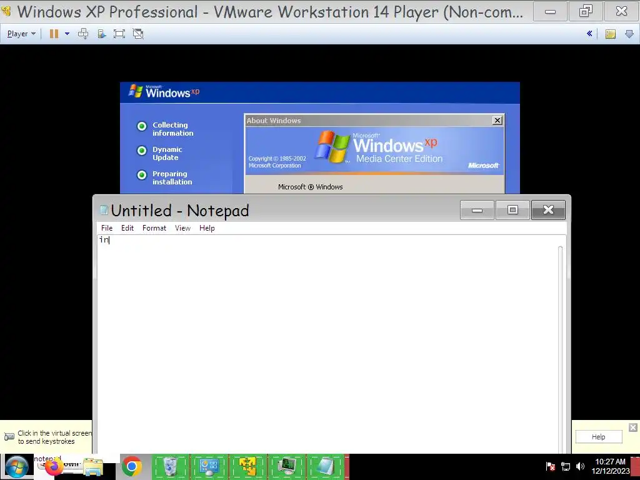Image resolution: width=640 pixels, height=480 pixels.
Task: Click the 'Dynamic Update' setup step
Action: pyautogui.click(x=167, y=154)
